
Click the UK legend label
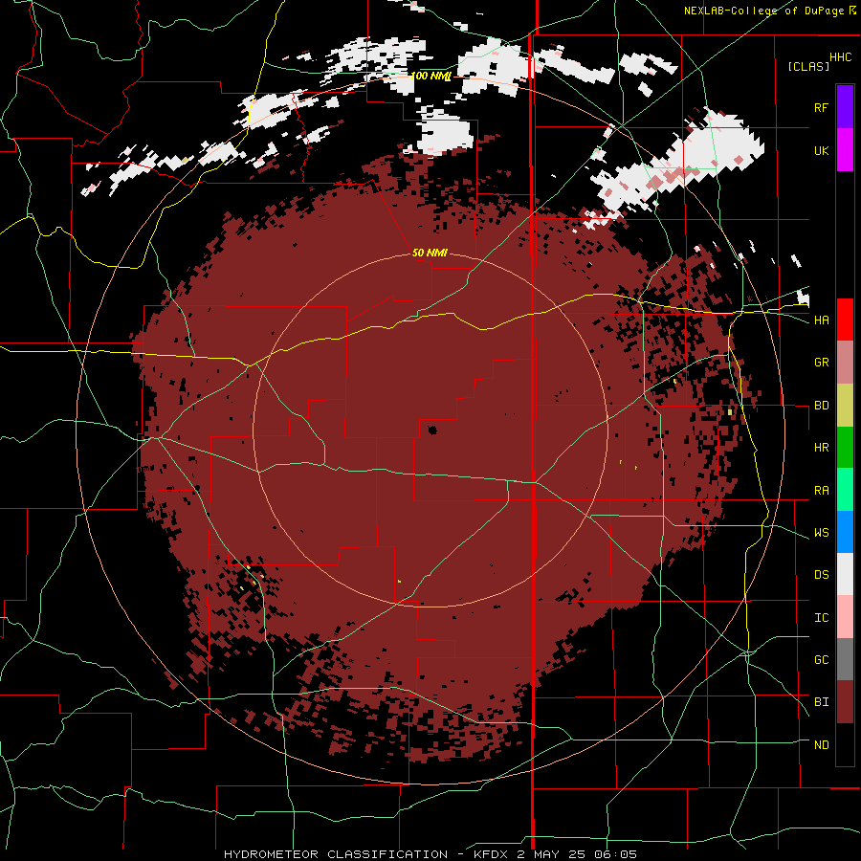821,150
